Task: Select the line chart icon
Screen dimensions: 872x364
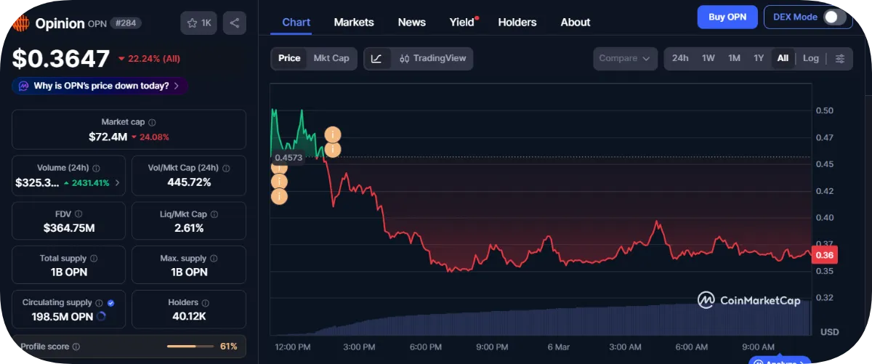Action: click(376, 58)
